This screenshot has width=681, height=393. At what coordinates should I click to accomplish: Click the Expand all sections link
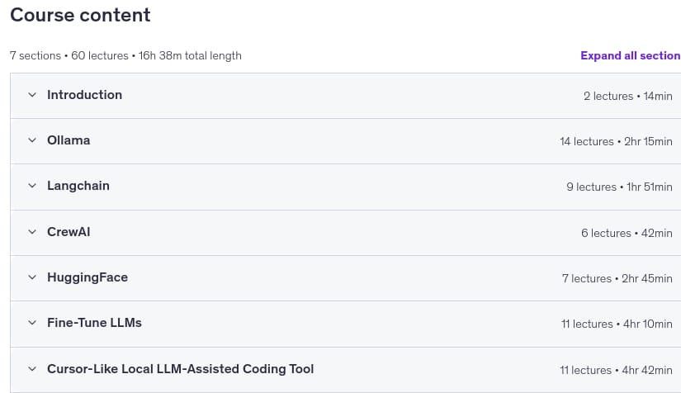[631, 55]
